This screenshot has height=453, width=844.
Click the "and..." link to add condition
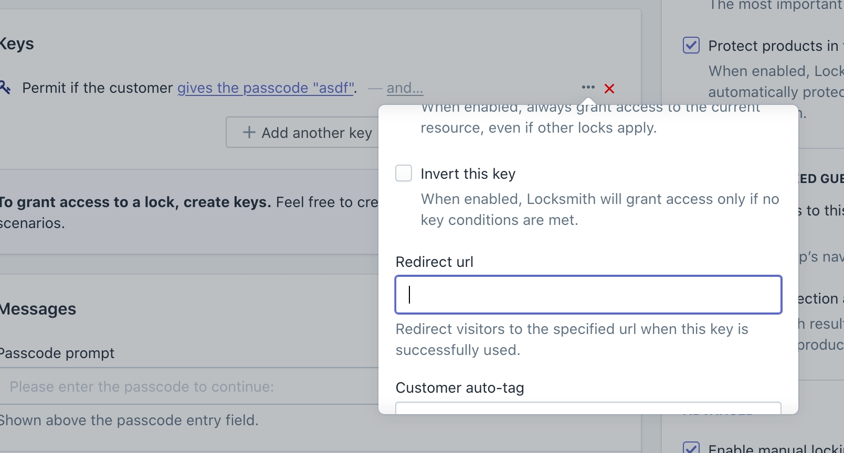pyautogui.click(x=405, y=88)
